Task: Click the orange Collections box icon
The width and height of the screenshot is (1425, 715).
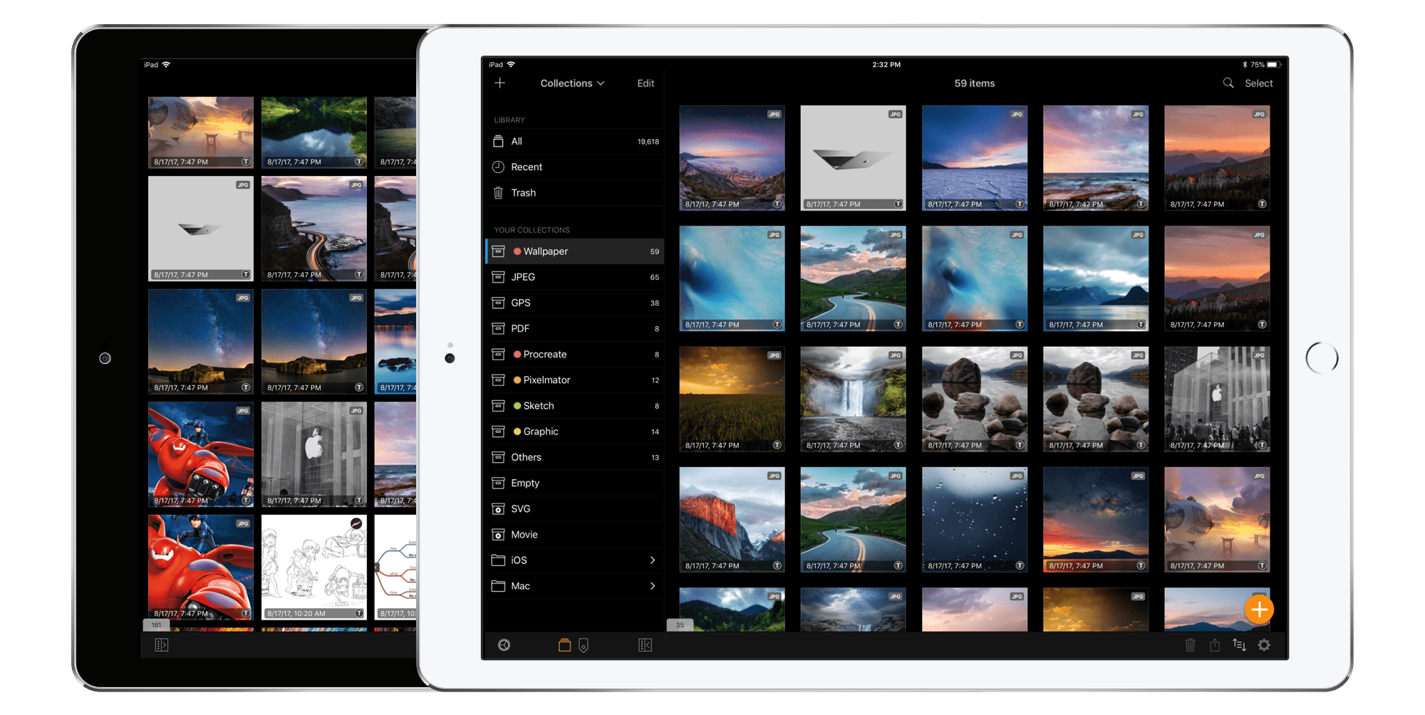Action: (x=564, y=646)
